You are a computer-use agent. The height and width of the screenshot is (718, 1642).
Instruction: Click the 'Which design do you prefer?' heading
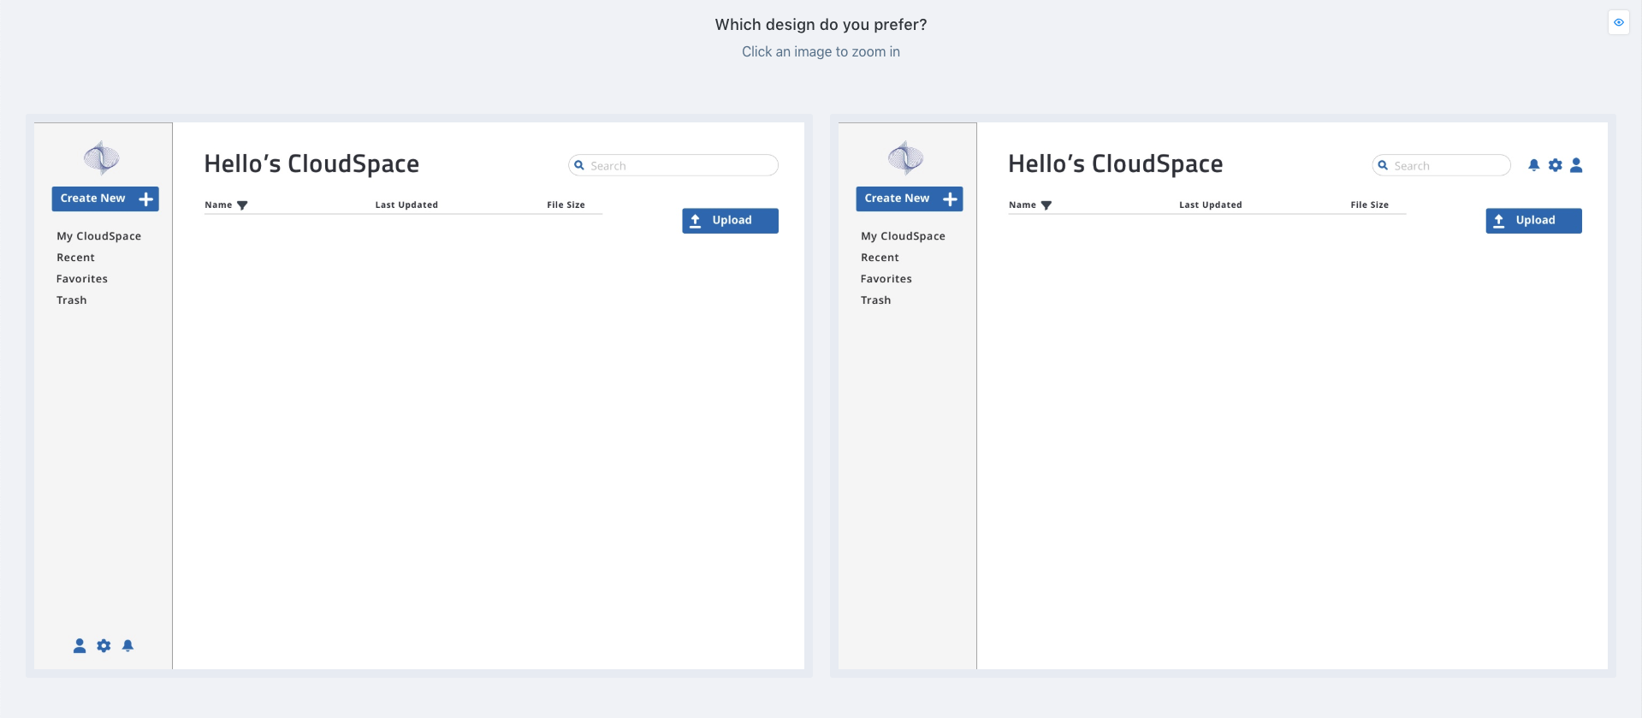tap(821, 25)
